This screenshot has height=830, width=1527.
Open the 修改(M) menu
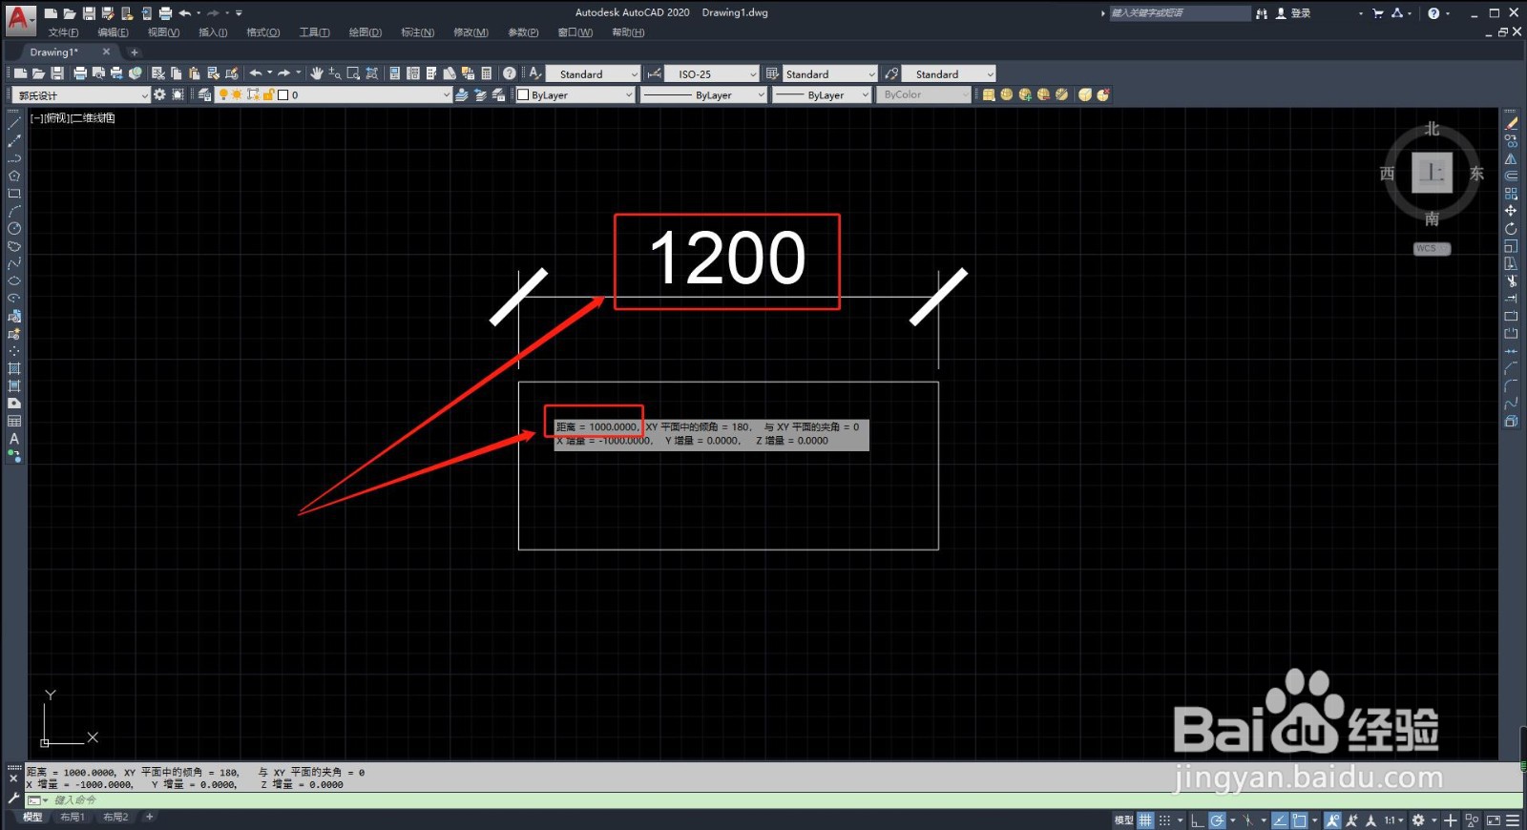pos(471,32)
